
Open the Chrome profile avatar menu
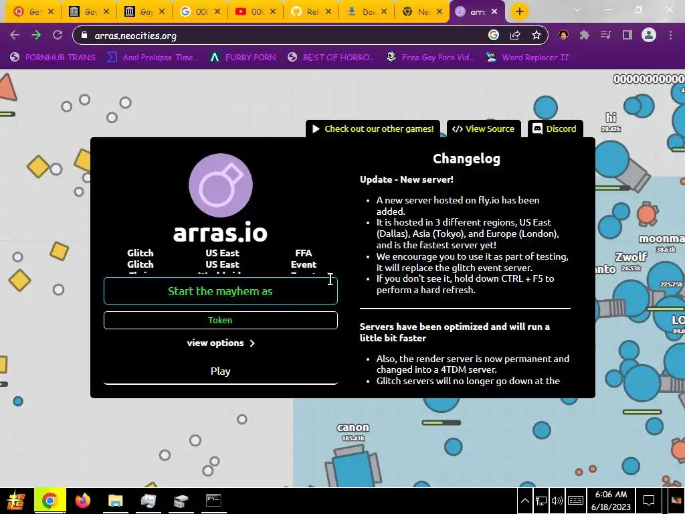click(649, 35)
